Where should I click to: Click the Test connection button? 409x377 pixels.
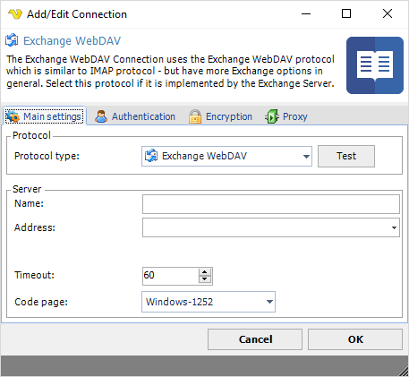(x=346, y=156)
